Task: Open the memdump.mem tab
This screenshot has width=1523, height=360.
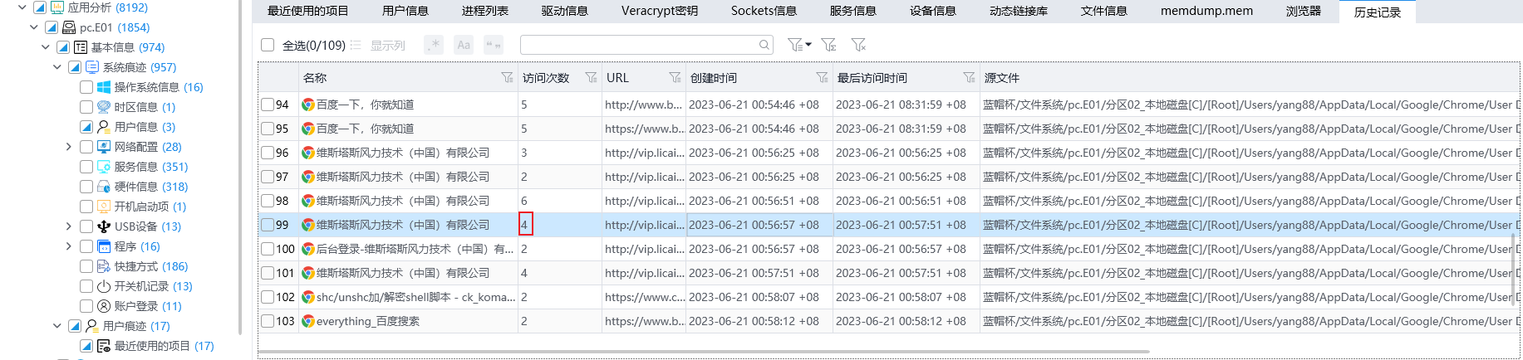Action: pyautogui.click(x=1206, y=11)
